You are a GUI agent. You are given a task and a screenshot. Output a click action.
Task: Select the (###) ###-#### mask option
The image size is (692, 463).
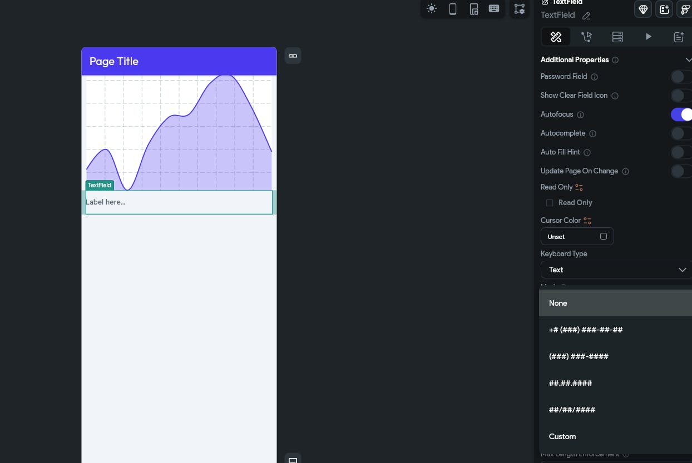coord(615,356)
